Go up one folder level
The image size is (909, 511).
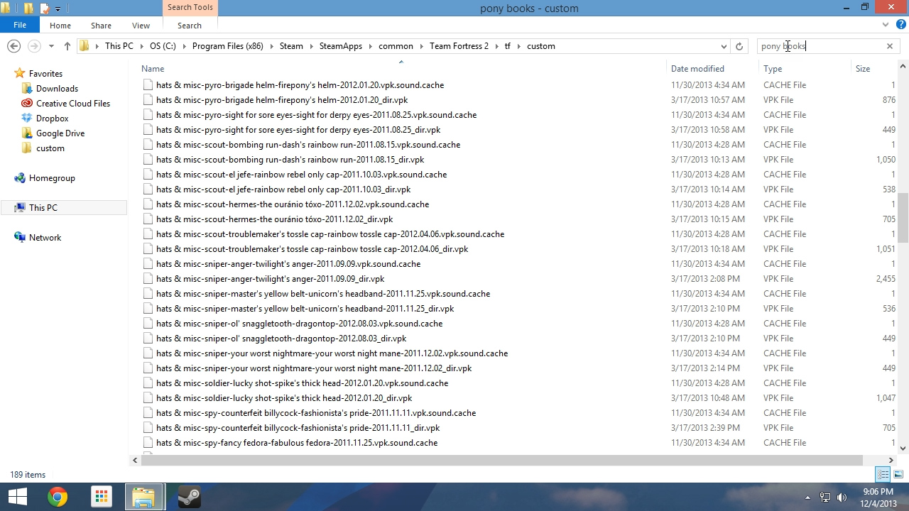tap(67, 46)
